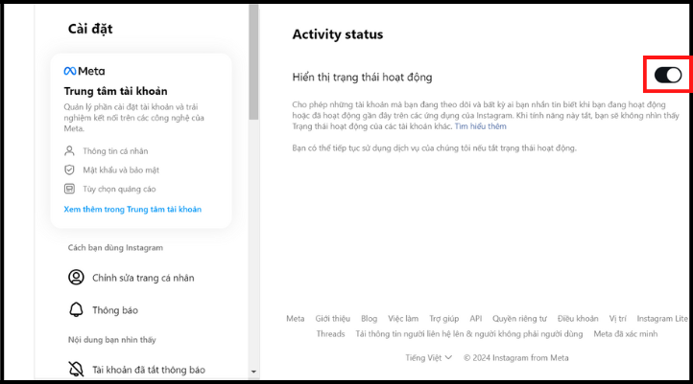Viewport: 693px width, 384px height.
Task: Open Xem thêm trong Trung tâm tài khoản link
Action: pyautogui.click(x=132, y=209)
